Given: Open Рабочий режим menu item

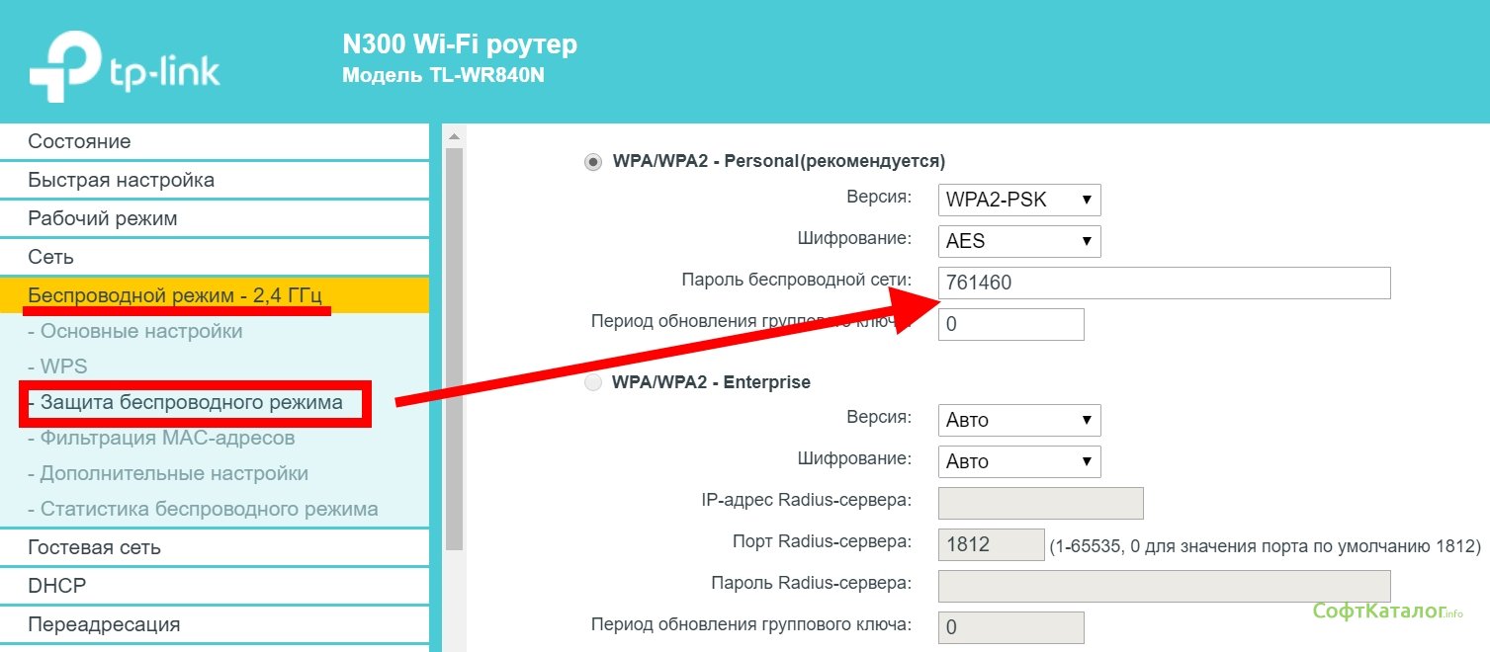Looking at the screenshot, I should [x=215, y=218].
